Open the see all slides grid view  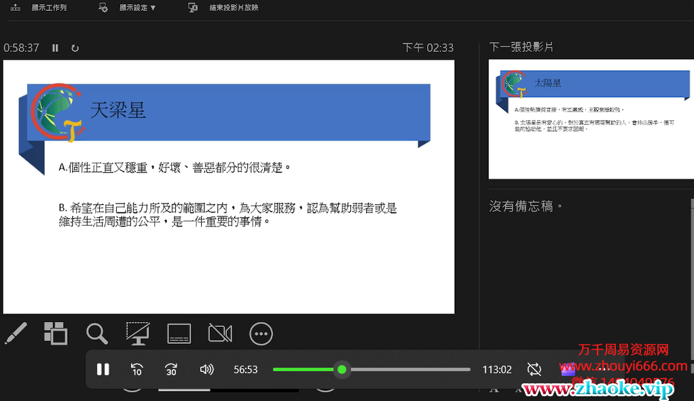56,333
